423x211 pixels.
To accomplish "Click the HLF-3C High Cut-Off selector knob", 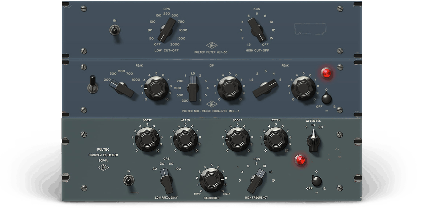I will coord(257,30).
